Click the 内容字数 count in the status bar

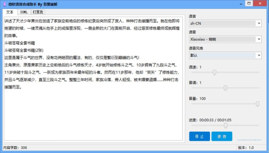(x=15, y=148)
